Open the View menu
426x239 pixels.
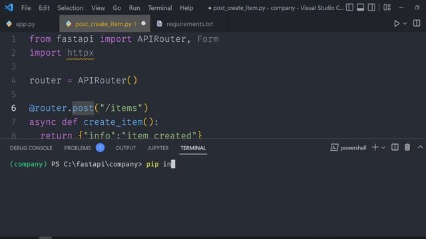pos(98,8)
